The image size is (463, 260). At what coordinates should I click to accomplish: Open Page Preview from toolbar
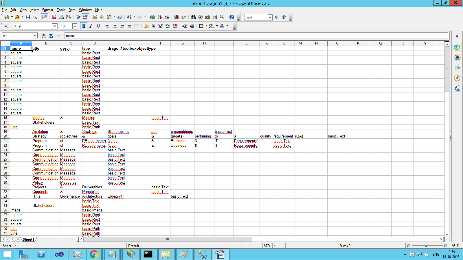(x=69, y=17)
